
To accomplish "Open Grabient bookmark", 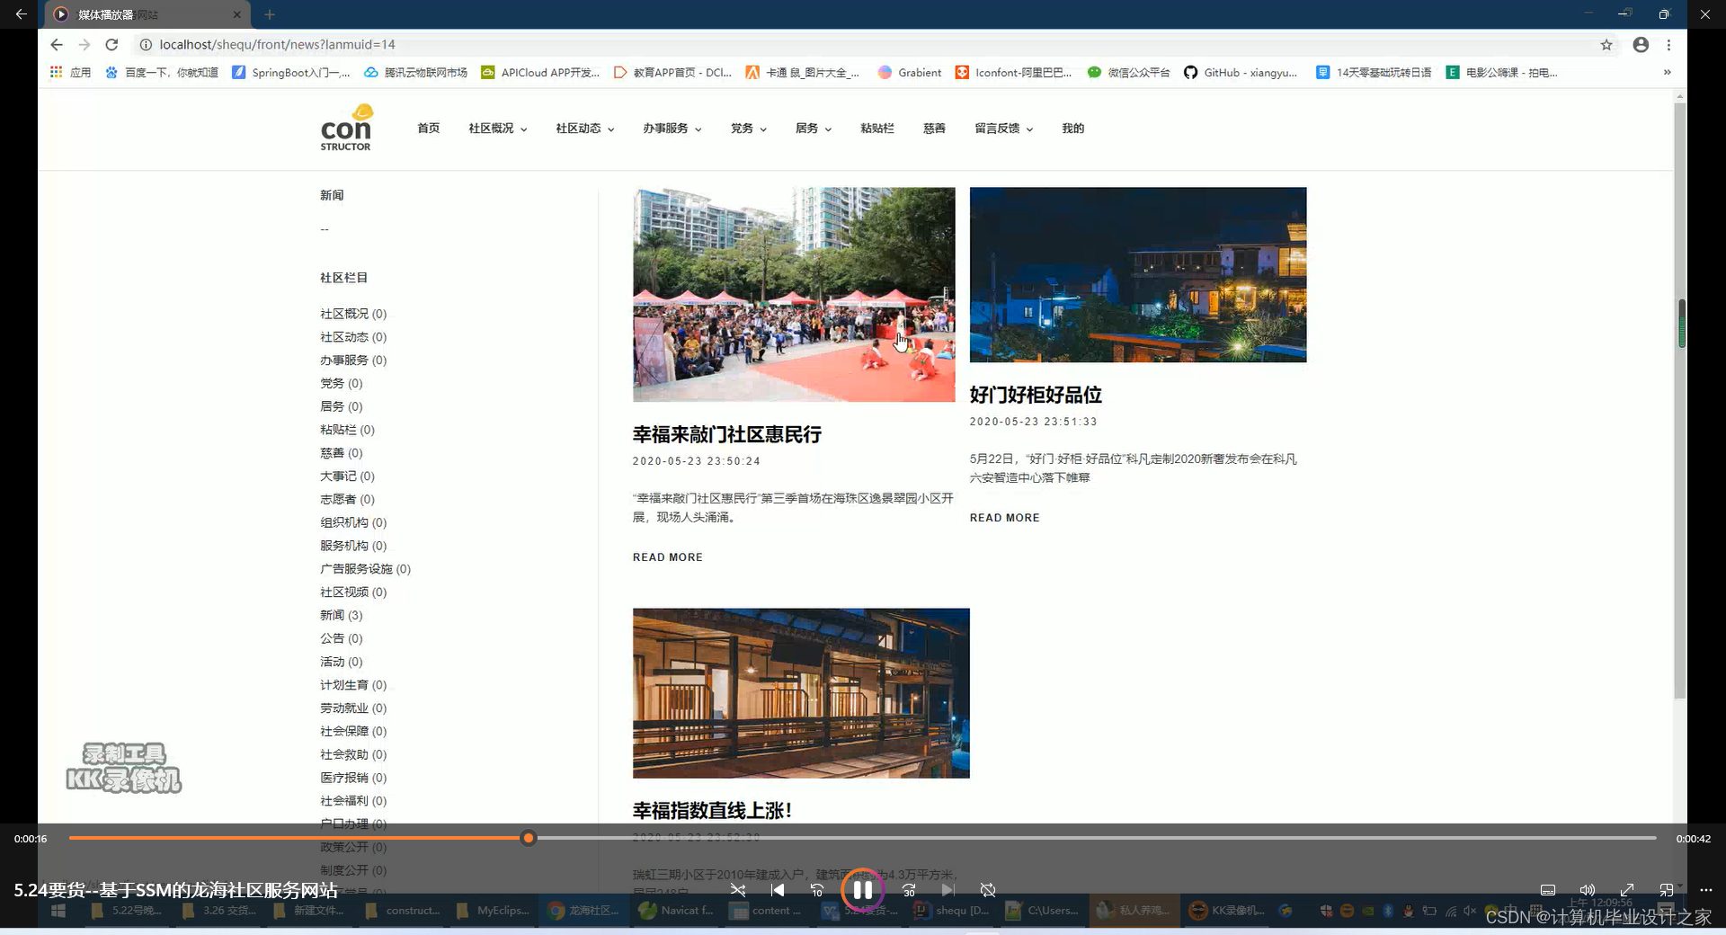I will coord(910,72).
